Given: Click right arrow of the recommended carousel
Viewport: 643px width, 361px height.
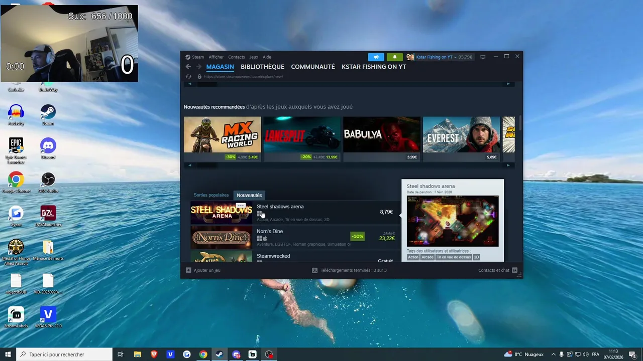Looking at the screenshot, I should click(508, 165).
